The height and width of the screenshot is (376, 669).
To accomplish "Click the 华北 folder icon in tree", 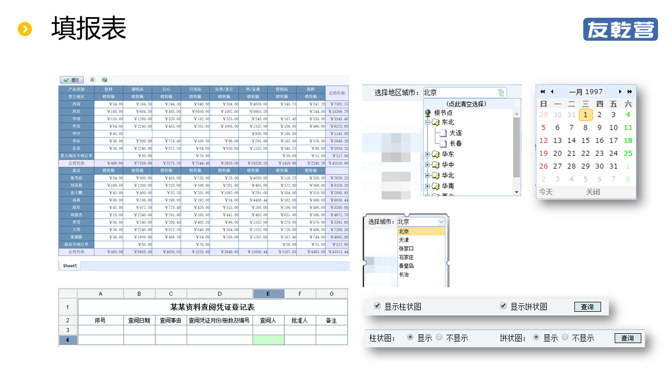I will click(x=436, y=175).
